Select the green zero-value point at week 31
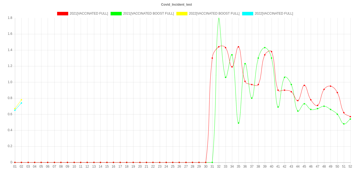 [x=212, y=162]
